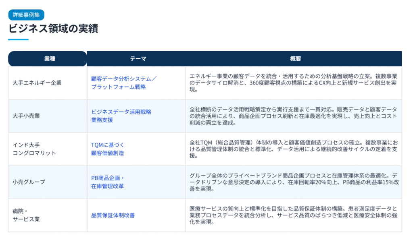Select the 大手エネルギー企業 industry cell
The image size is (413, 244).
coord(37,83)
